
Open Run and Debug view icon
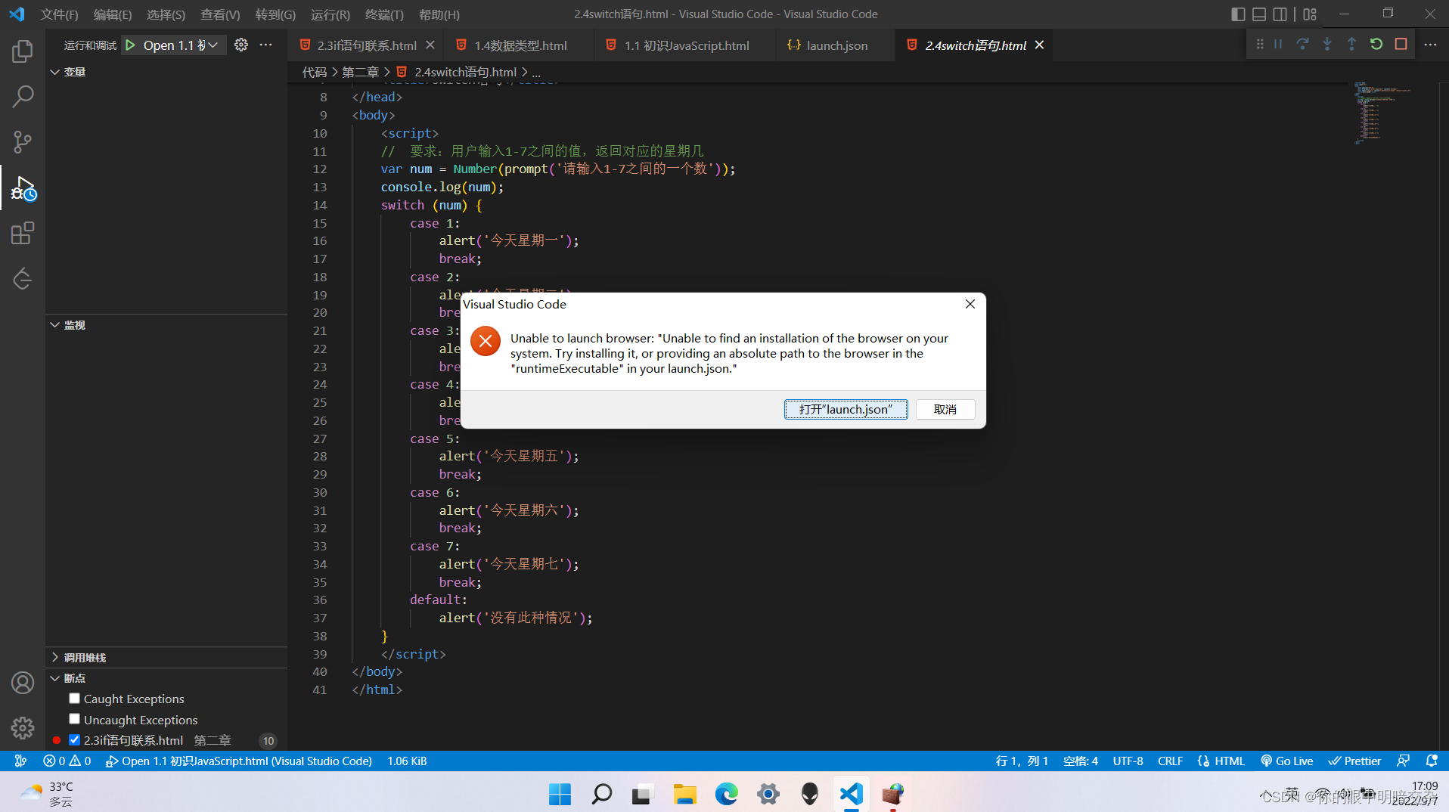[23, 188]
